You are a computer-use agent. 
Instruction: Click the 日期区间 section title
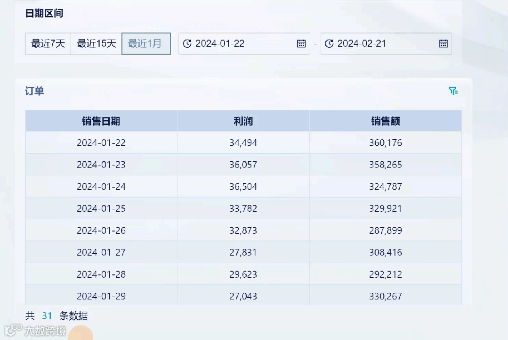tap(44, 13)
